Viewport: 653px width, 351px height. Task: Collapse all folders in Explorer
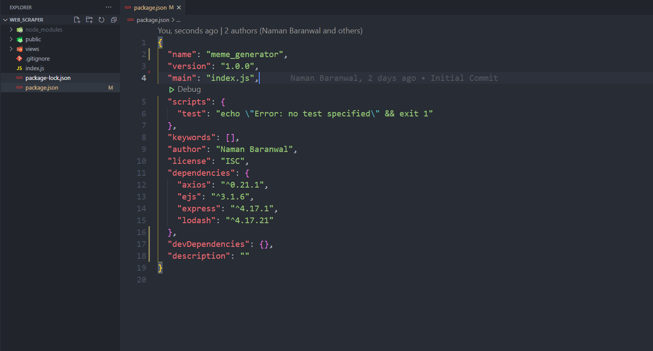tap(114, 20)
